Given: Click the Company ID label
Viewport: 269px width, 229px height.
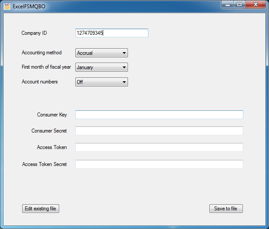Looking at the screenshot, I should [x=34, y=33].
